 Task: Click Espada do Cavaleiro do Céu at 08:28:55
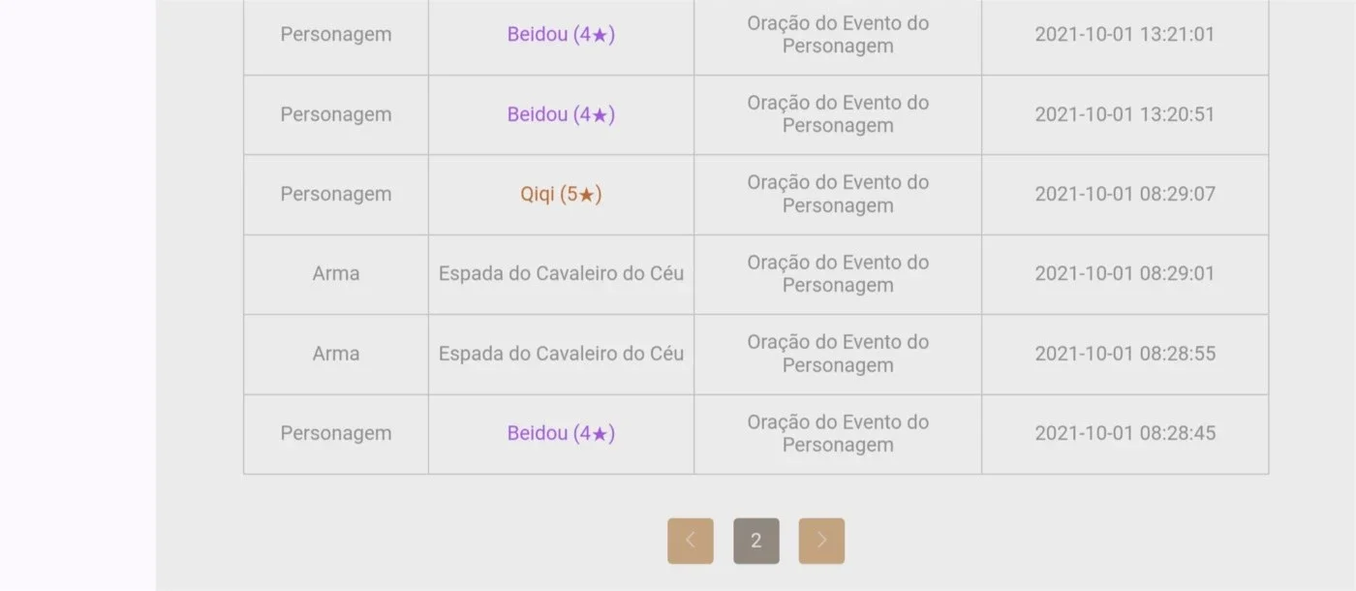point(561,354)
